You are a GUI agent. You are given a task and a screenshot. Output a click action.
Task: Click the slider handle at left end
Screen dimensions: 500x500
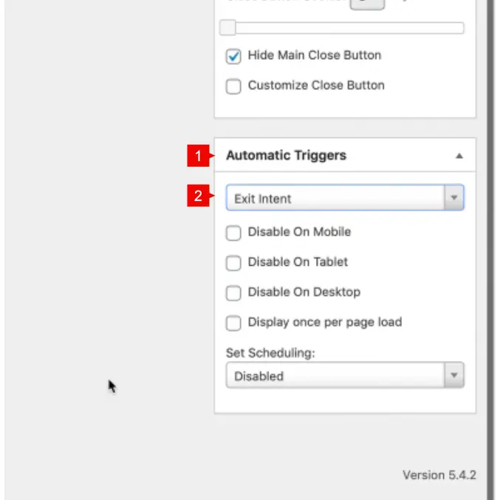[x=227, y=28]
